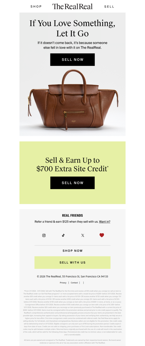Click the yellow-green SELL WITH US button
The width and height of the screenshot is (145, 346).
pyautogui.click(x=72, y=263)
